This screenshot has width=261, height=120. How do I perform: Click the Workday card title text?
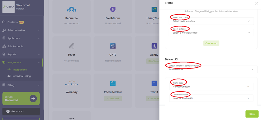(71, 92)
